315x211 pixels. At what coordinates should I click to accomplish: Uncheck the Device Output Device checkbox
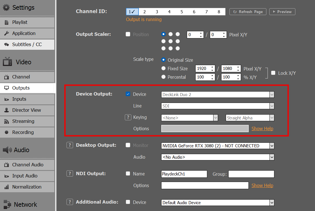(128, 94)
